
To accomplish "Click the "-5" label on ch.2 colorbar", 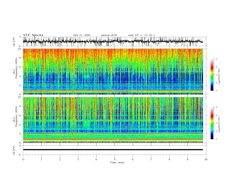I will pyautogui.click(x=216, y=123).
